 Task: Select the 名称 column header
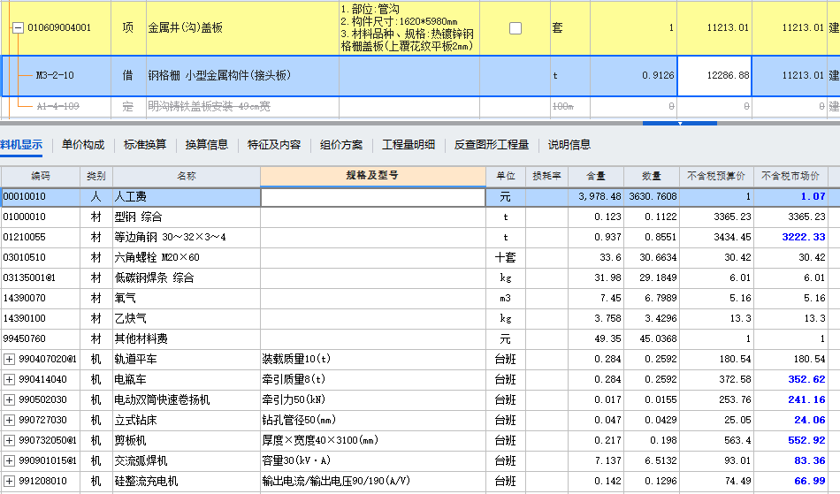187,176
